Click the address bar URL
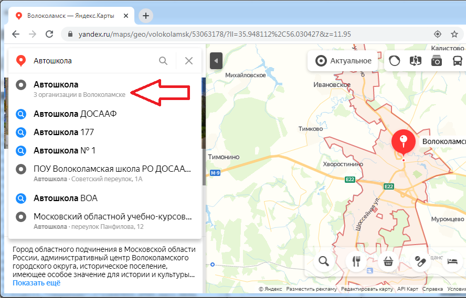 (x=215, y=34)
